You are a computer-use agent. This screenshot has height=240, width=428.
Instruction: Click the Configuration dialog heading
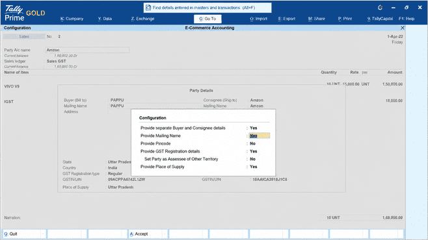[153, 118]
